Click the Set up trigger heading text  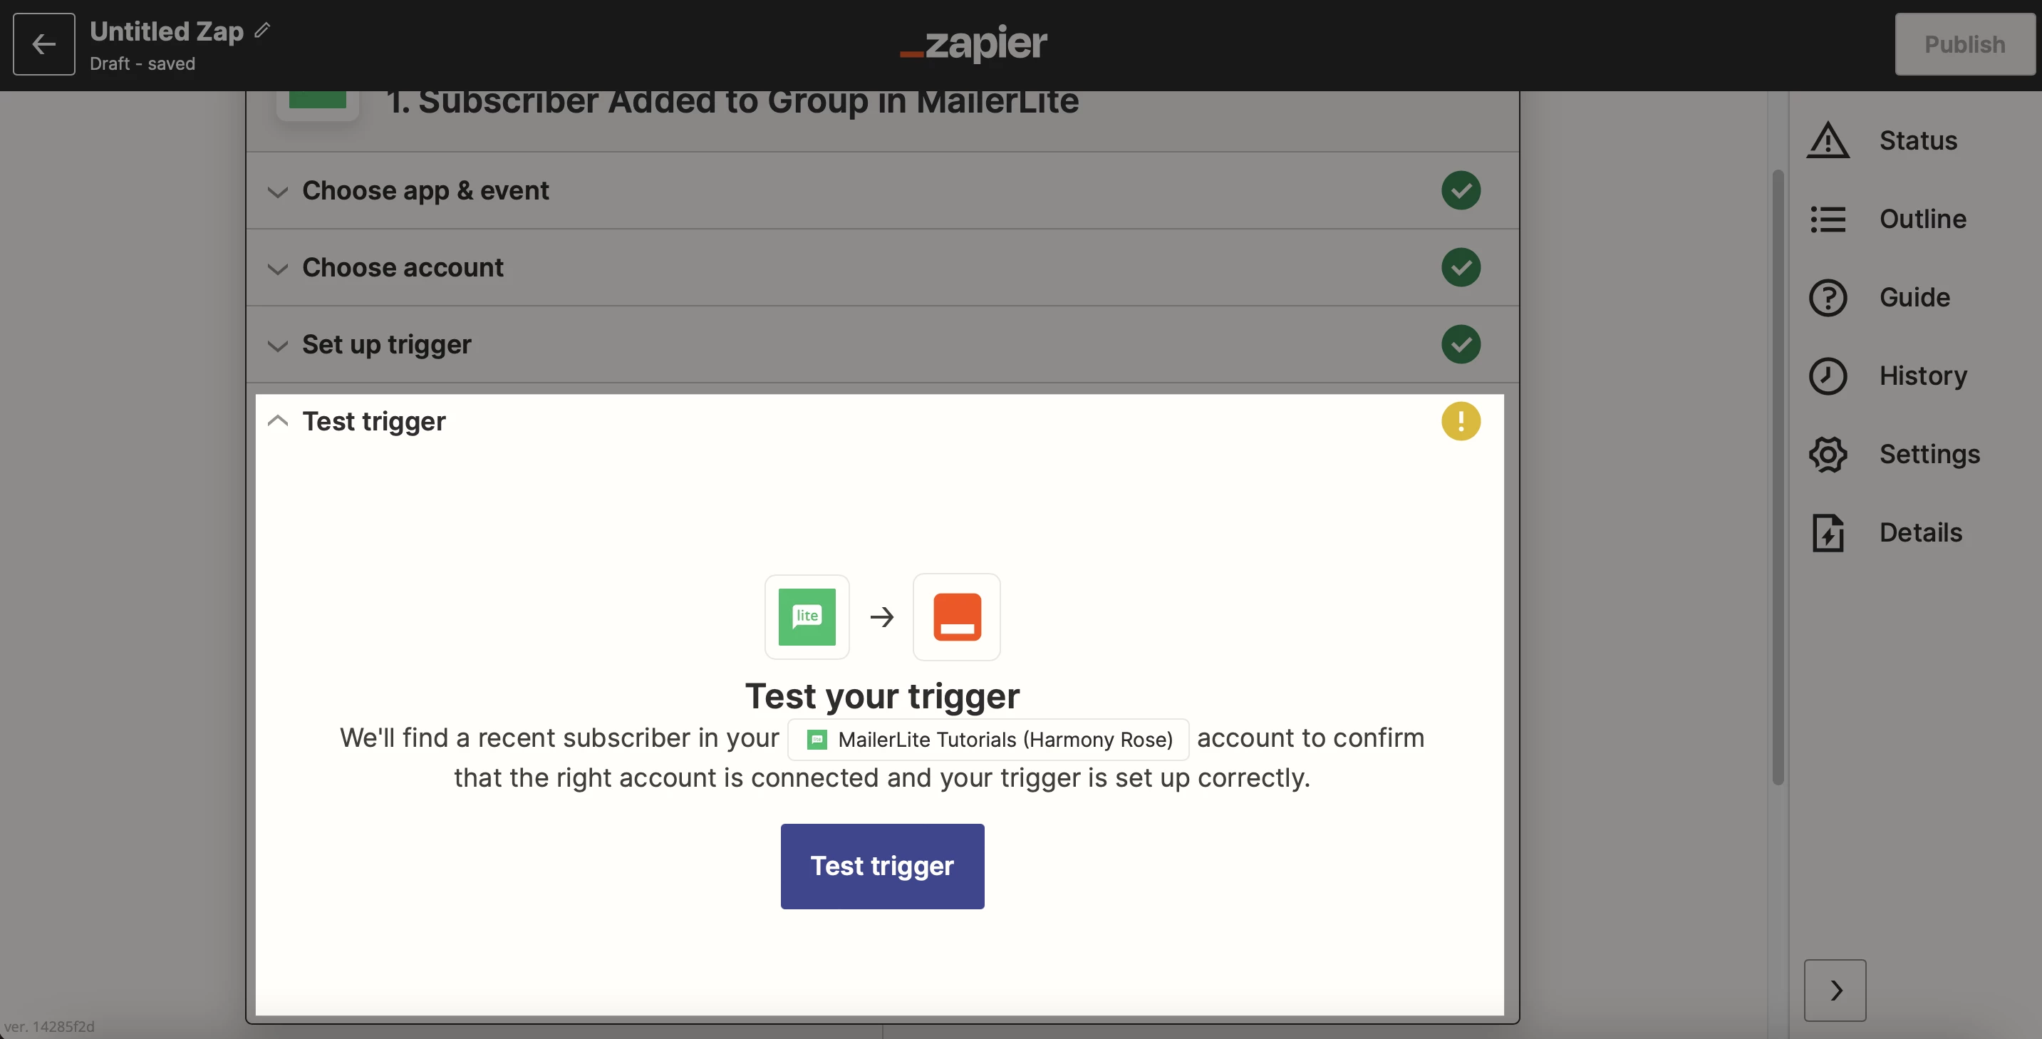click(387, 344)
